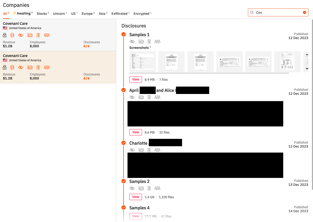Click ID card icon under April and Alice disclosure

click(141, 97)
